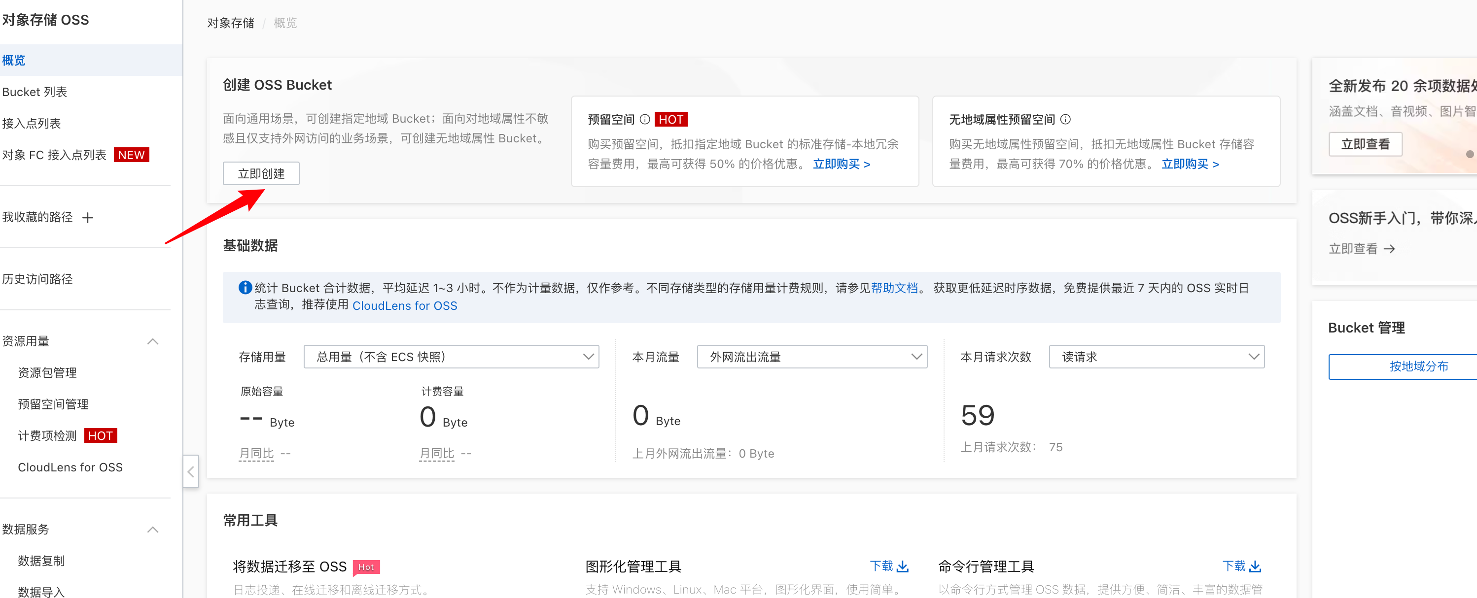This screenshot has height=598, width=1477.
Task: Open the 帮助文档 link
Action: pyautogui.click(x=894, y=288)
